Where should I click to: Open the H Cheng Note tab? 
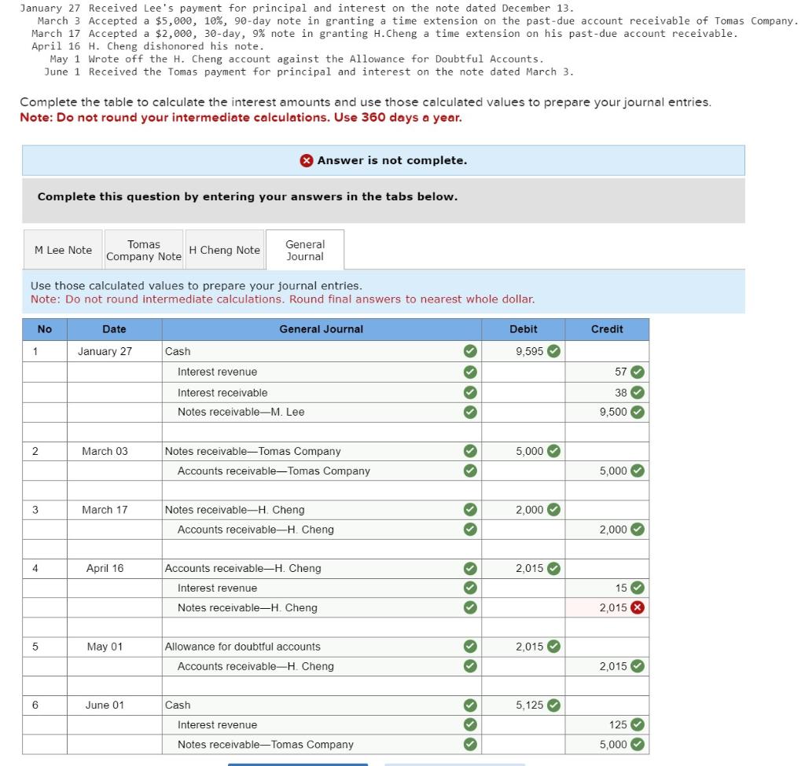tap(224, 250)
